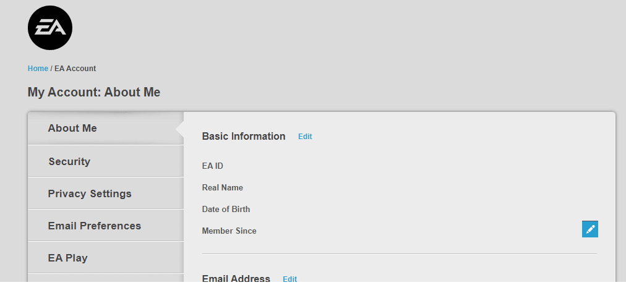Select the EA Play tab
The width and height of the screenshot is (626, 285).
click(x=105, y=258)
